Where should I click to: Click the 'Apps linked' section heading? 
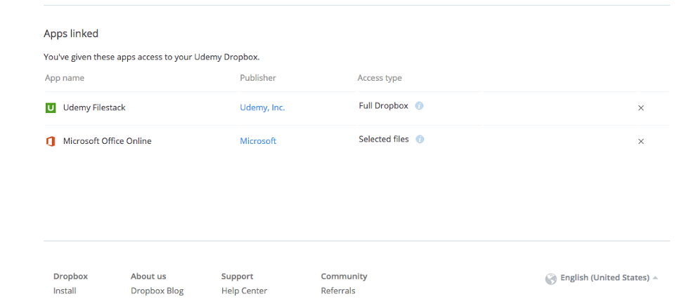[71, 34]
